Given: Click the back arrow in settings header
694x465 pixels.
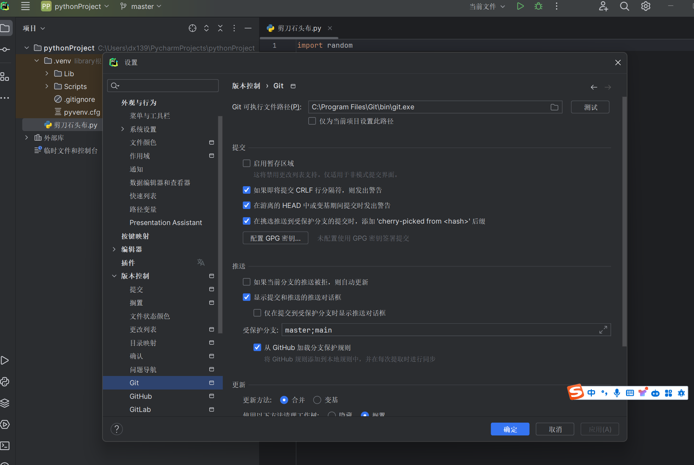Looking at the screenshot, I should click(x=594, y=87).
